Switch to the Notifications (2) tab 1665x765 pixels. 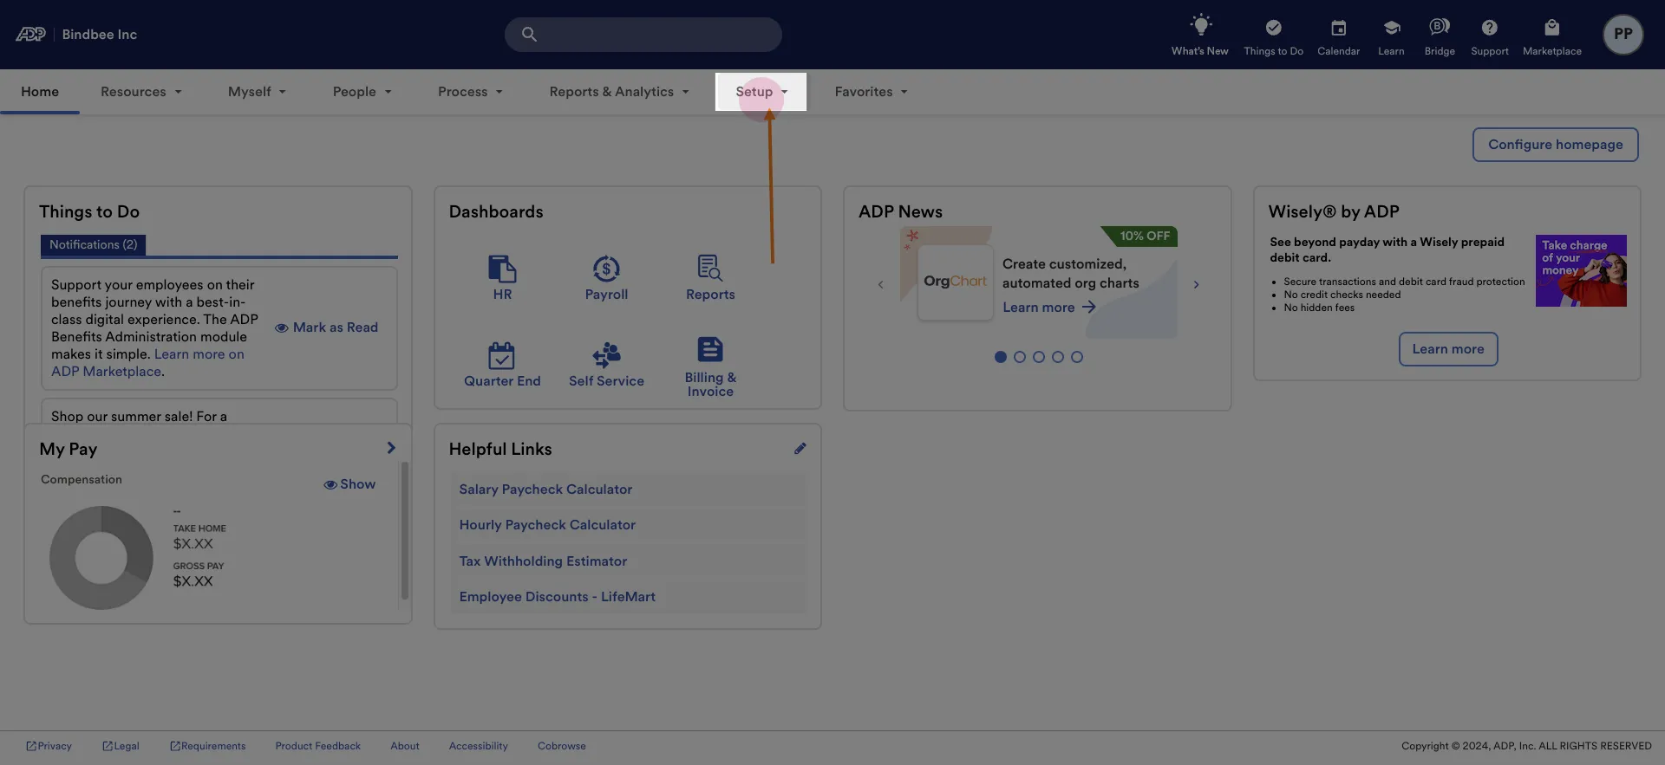[x=94, y=245]
